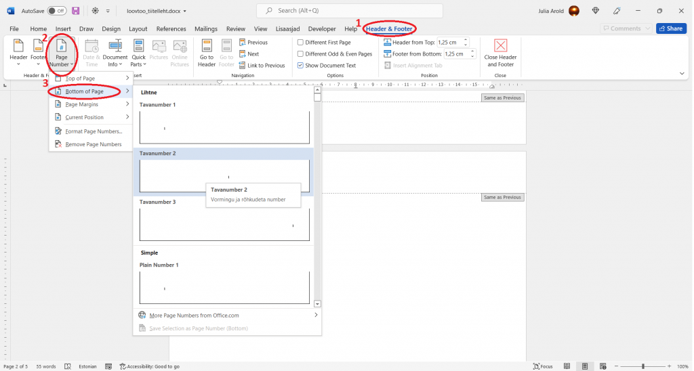Switch to Read Mode view icon
The width and height of the screenshot is (694, 371).
[567, 366]
